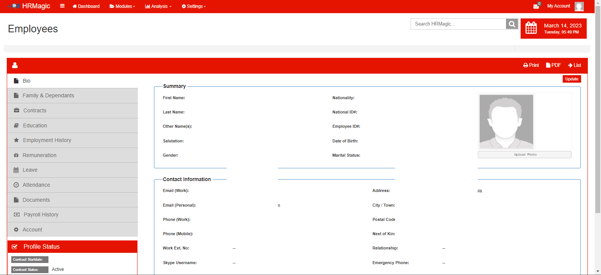601x275 pixels.
Task: Click the My Account avatar image
Action: tap(579, 6)
